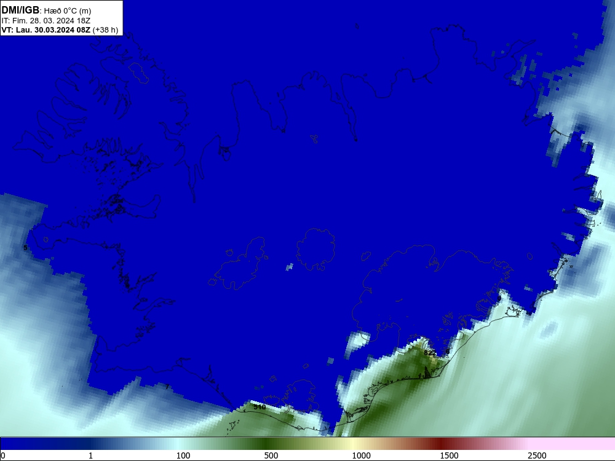The width and height of the screenshot is (615, 461).
Task: Select the 'Hæð 0°C (m)' label
Action: coord(68,11)
